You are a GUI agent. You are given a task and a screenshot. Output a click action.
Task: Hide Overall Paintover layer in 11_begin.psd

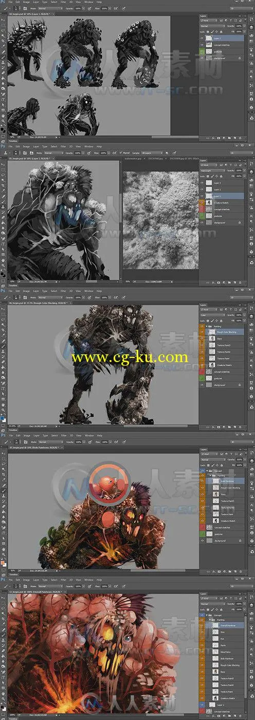pyautogui.click(x=203, y=625)
